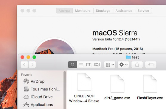Viewport: 166px width, 109px height.
Task: Switch Finder to column view
Action: 89,65
